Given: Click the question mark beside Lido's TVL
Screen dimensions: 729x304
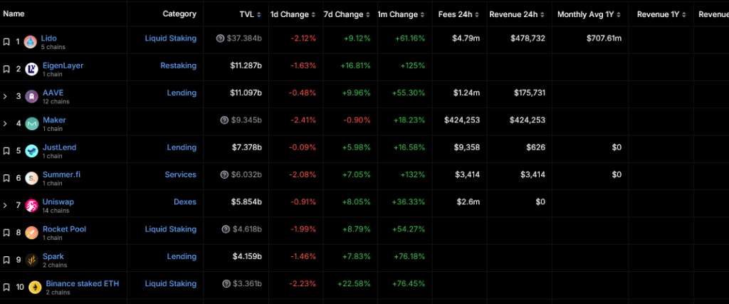Looking at the screenshot, I should click(x=219, y=38).
